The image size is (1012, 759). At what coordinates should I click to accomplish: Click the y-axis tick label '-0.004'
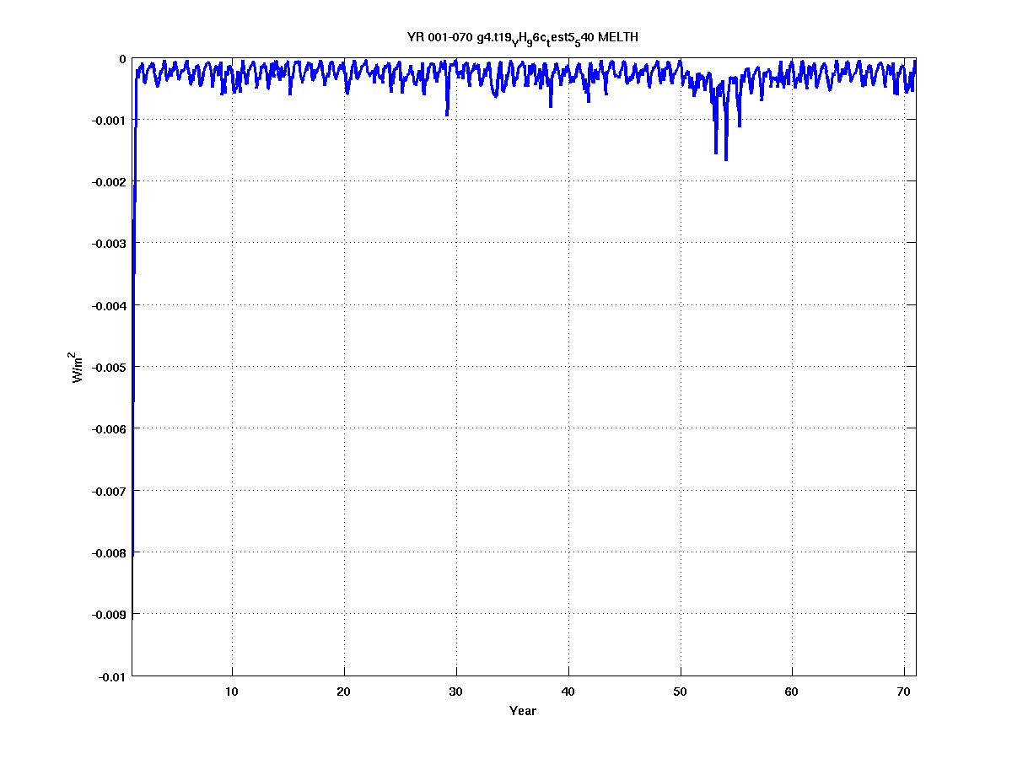tap(110, 305)
